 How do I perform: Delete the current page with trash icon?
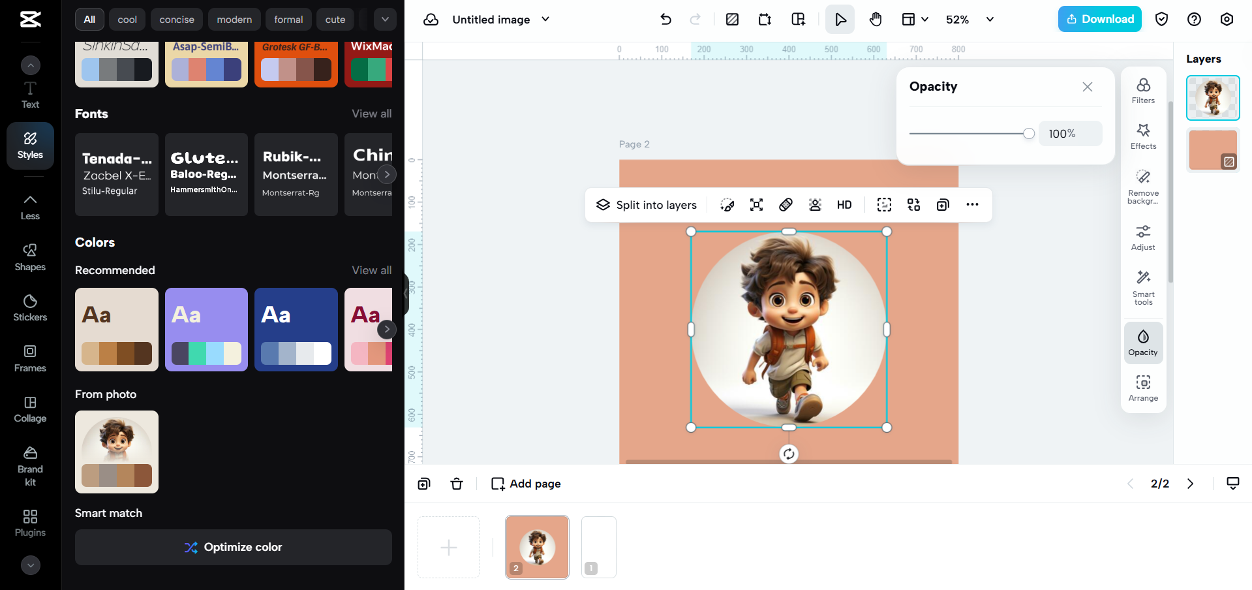pos(456,484)
